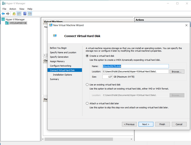The width and height of the screenshot is (191, 145).
Task: Click Browse for new disk location
Action: [177, 72]
